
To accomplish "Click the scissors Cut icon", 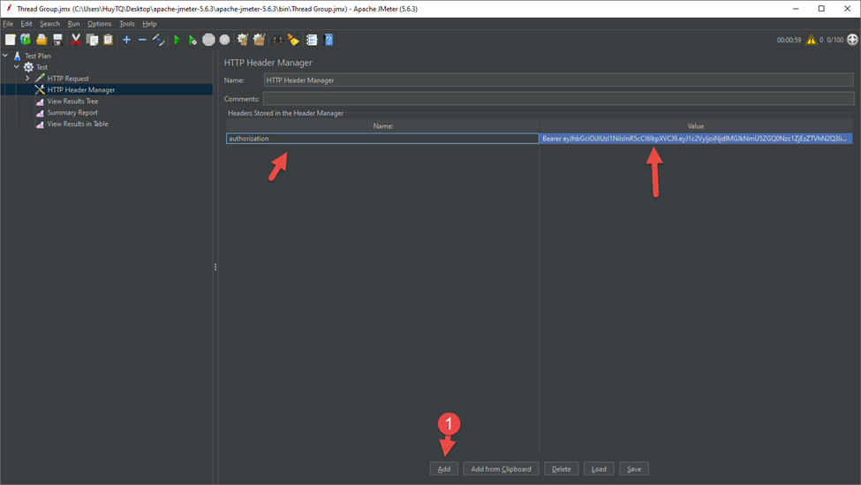I will coord(76,40).
